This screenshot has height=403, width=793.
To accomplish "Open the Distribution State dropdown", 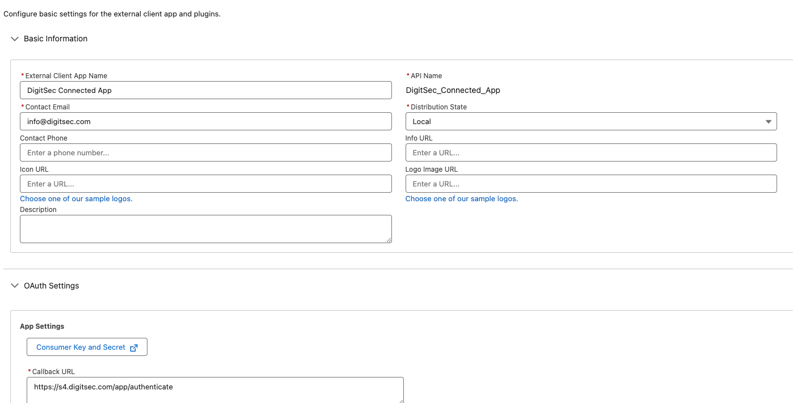I will (x=591, y=121).
